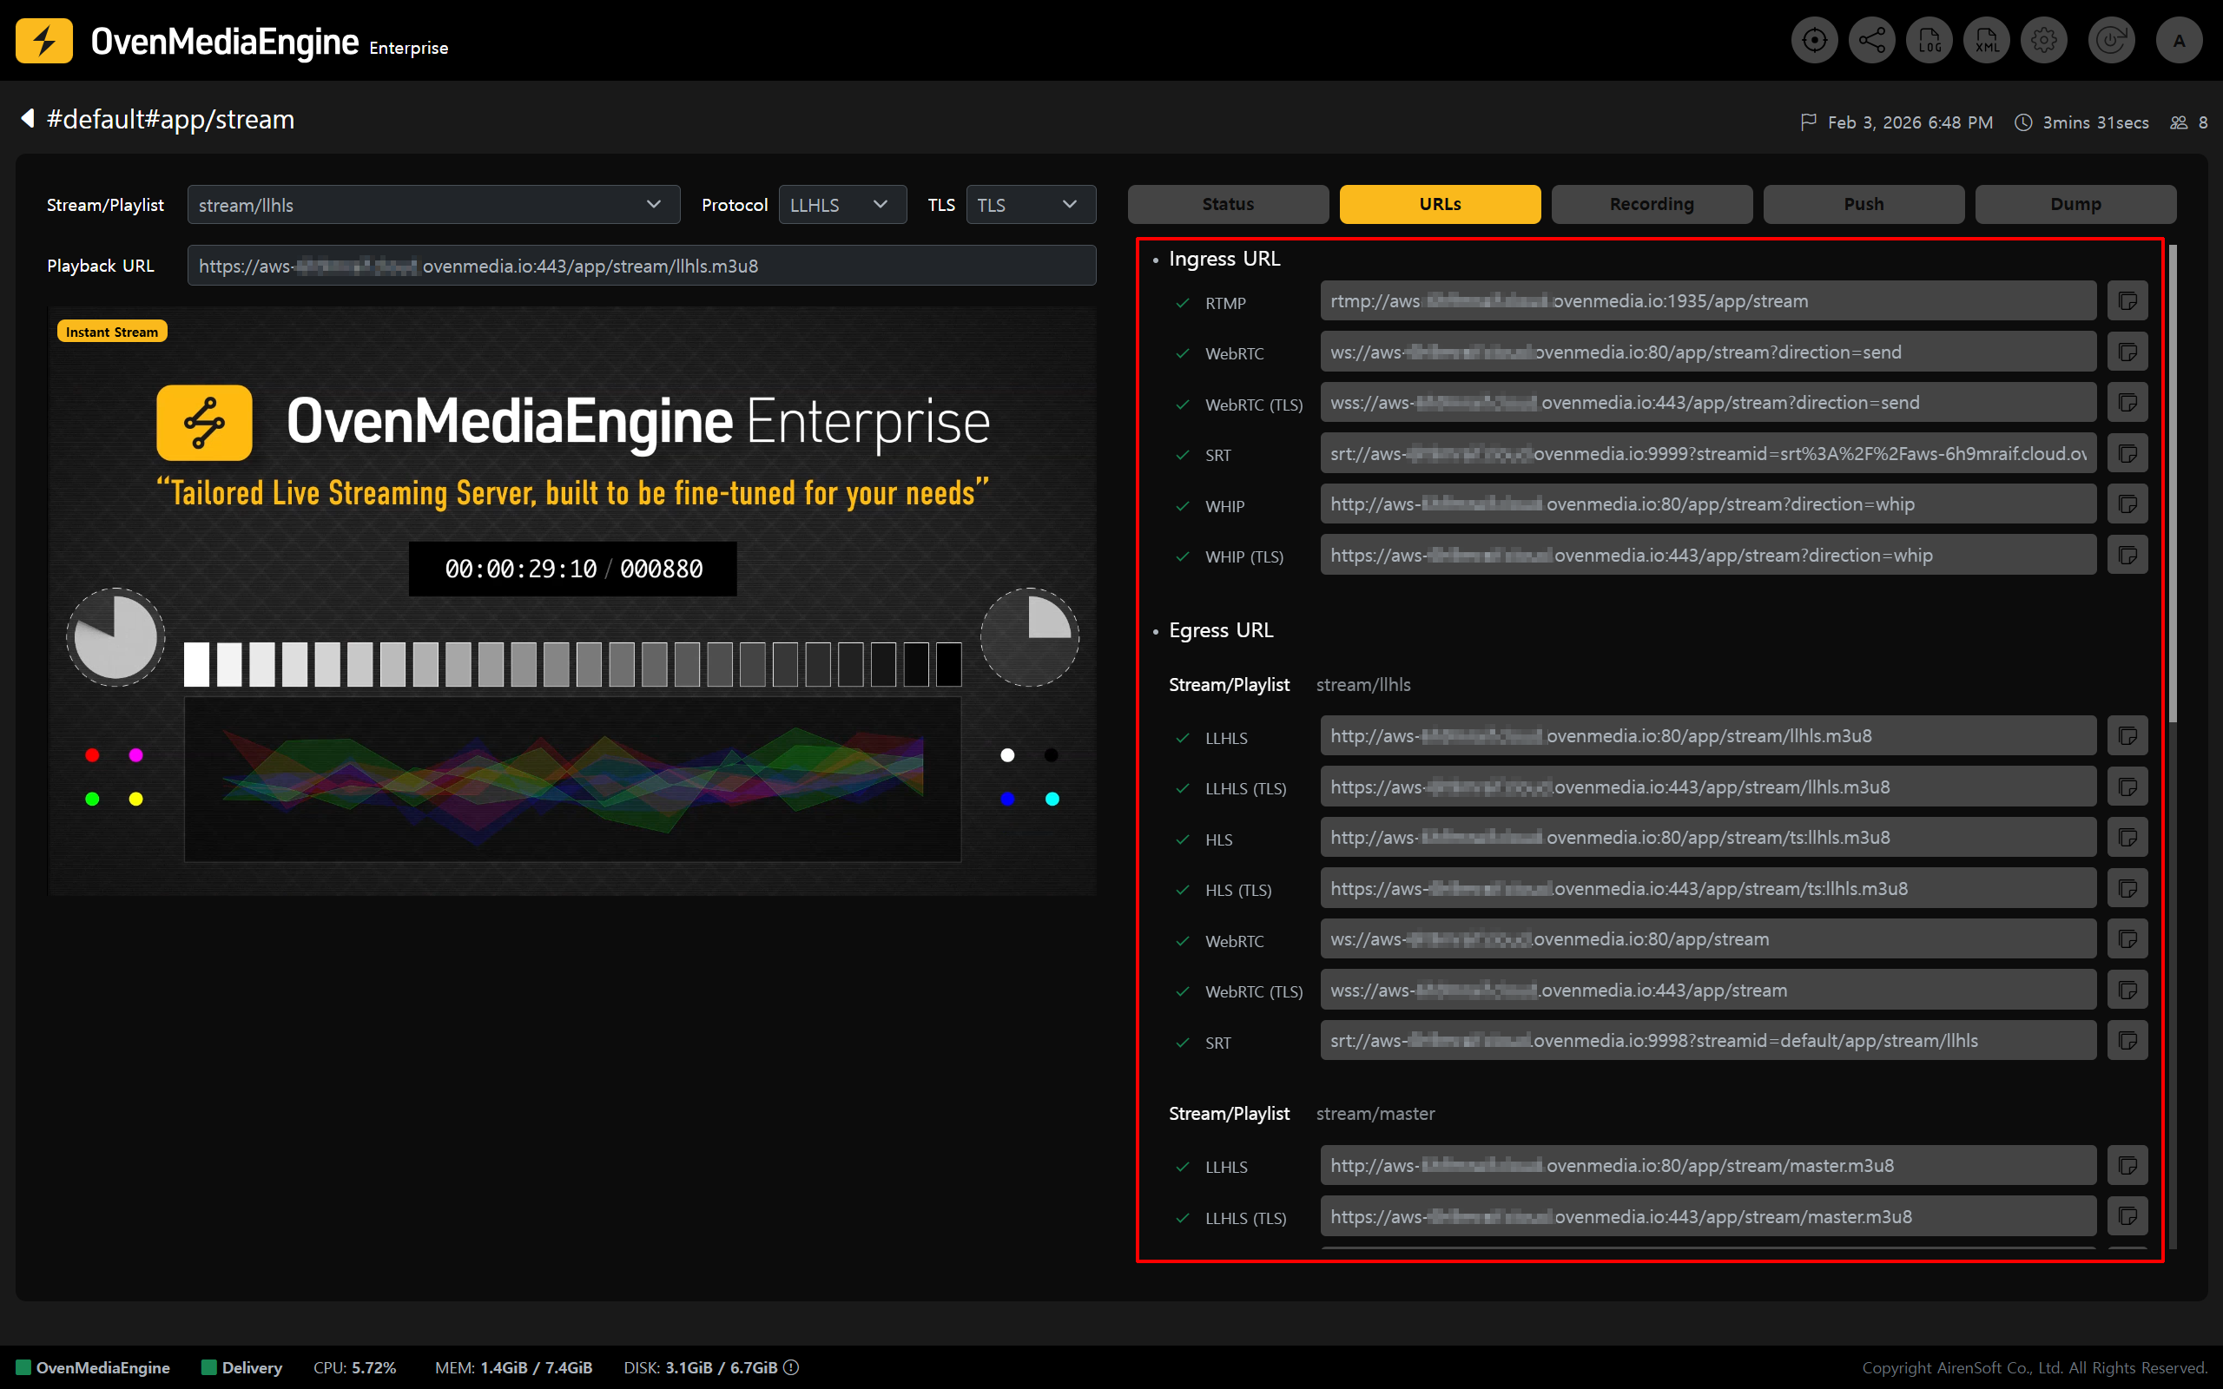This screenshot has height=1389, width=2223.
Task: Open the XML configuration icon
Action: tap(1986, 41)
